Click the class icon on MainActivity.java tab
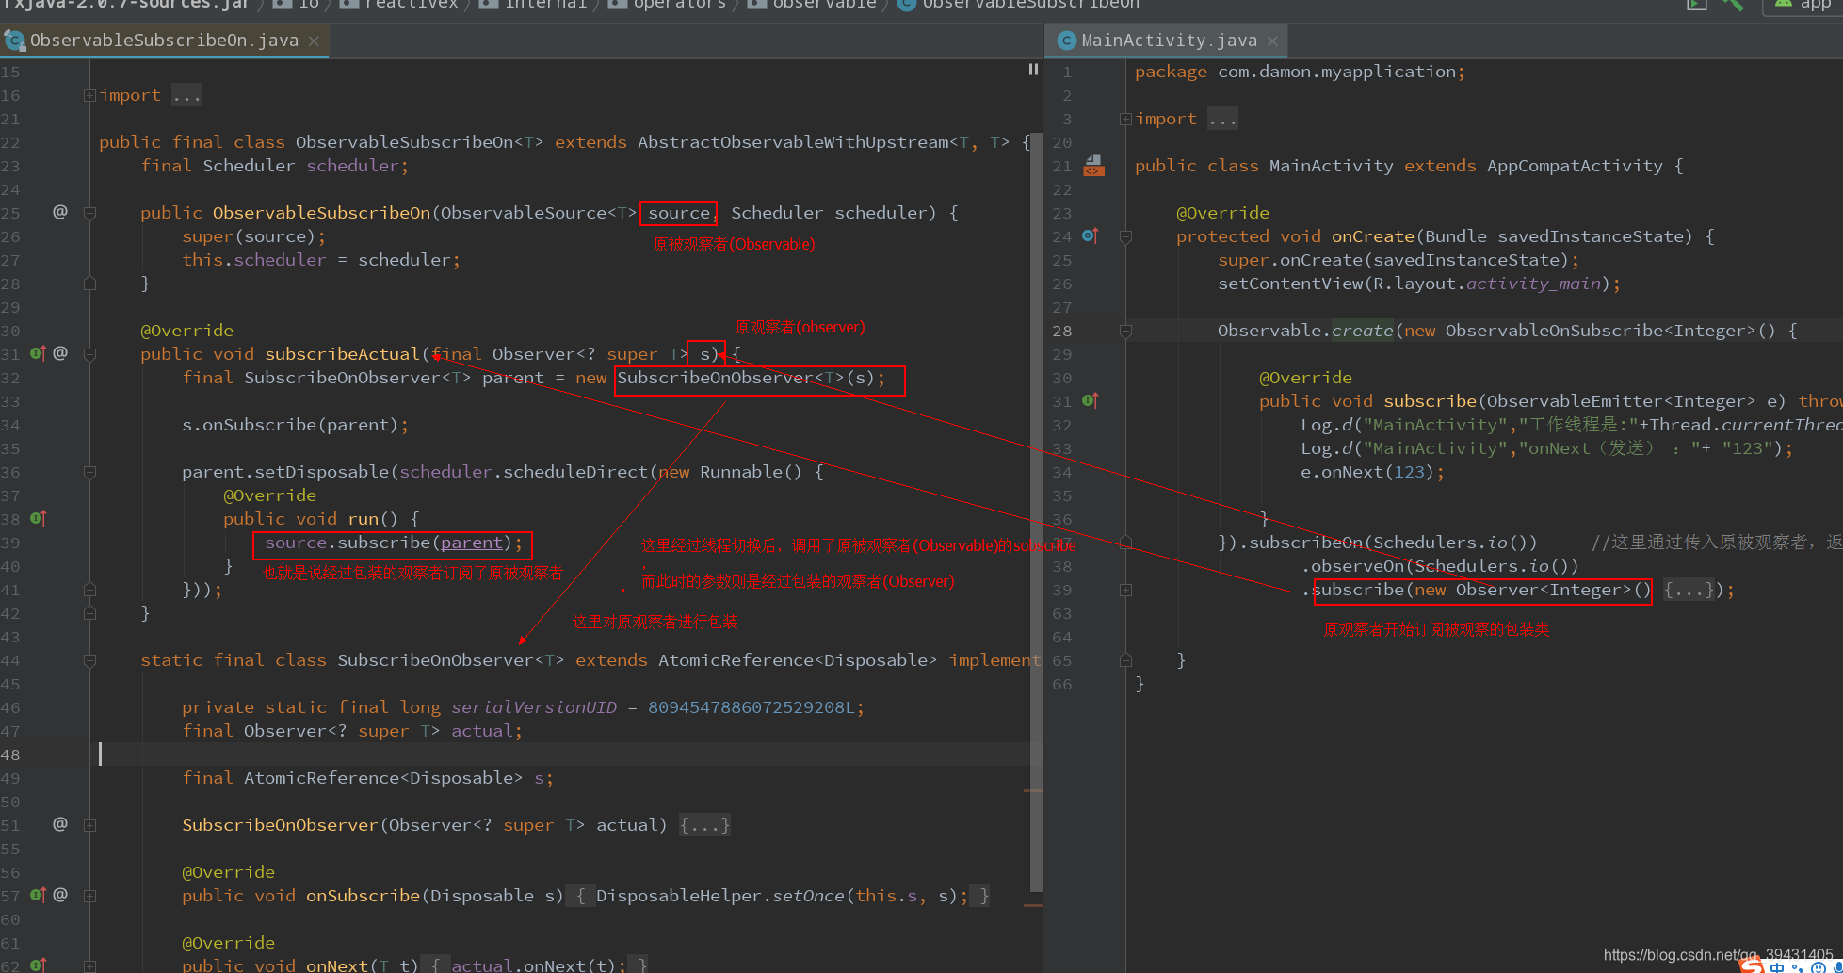 click(1066, 41)
